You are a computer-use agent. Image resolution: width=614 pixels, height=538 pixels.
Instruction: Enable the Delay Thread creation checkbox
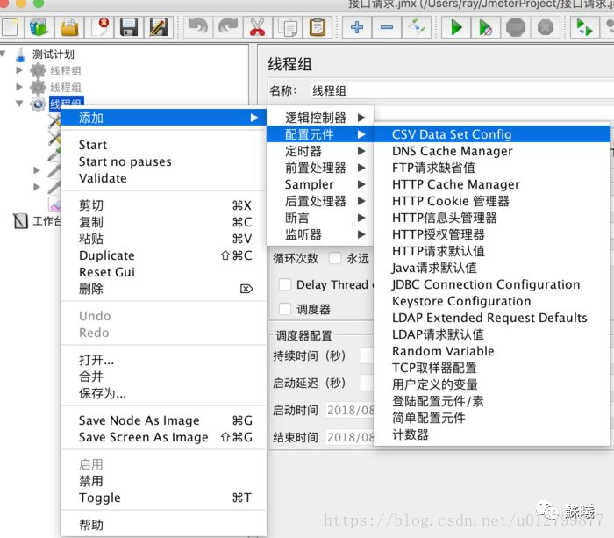pyautogui.click(x=285, y=284)
